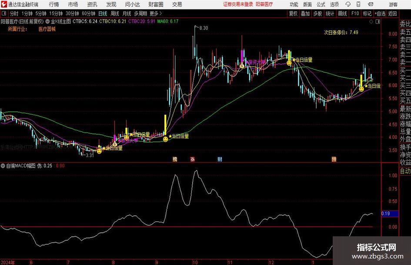Click the headset customer service icon

[348, 4]
